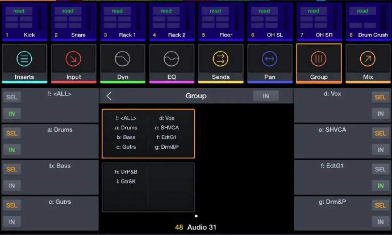The image size is (392, 235).
Task: Toggle SEL for d: Vox group
Action: coord(381,97)
